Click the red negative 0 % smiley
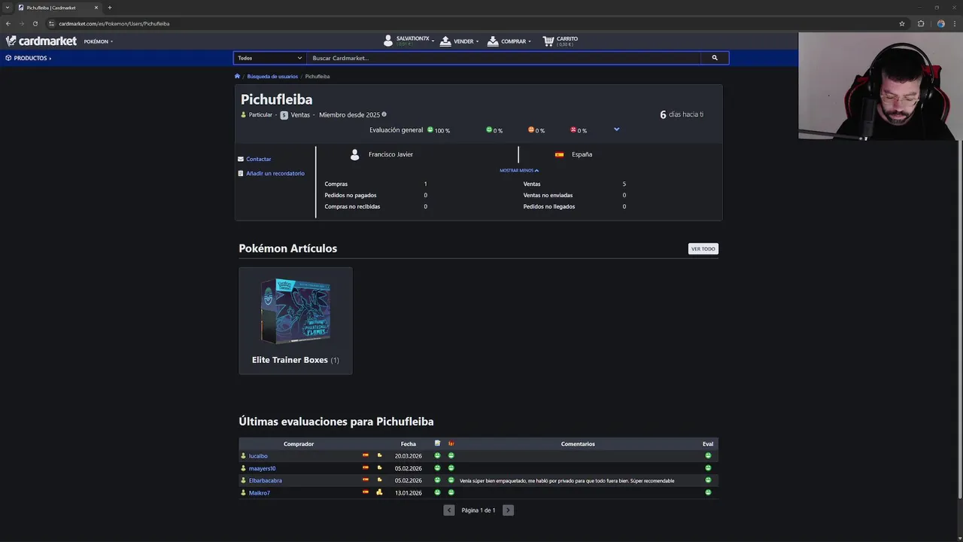Screen dimensions: 963x542 [x=573, y=129]
